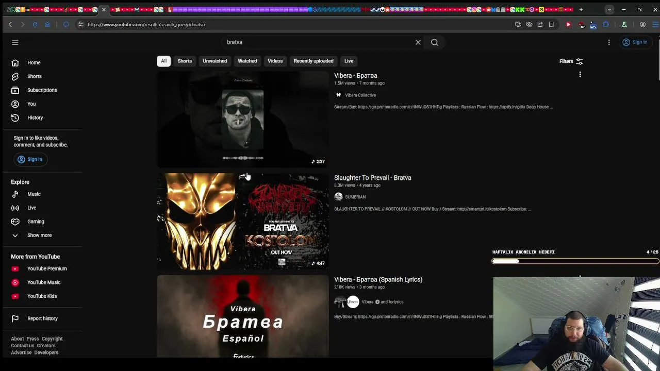Visit the SUMERIAN channel name link
The image size is (660, 371).
coord(355,197)
